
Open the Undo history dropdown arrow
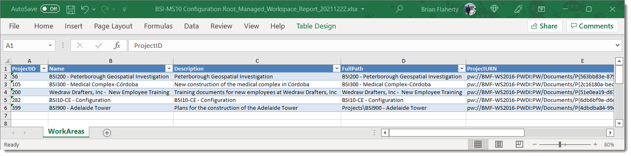(x=94, y=9)
